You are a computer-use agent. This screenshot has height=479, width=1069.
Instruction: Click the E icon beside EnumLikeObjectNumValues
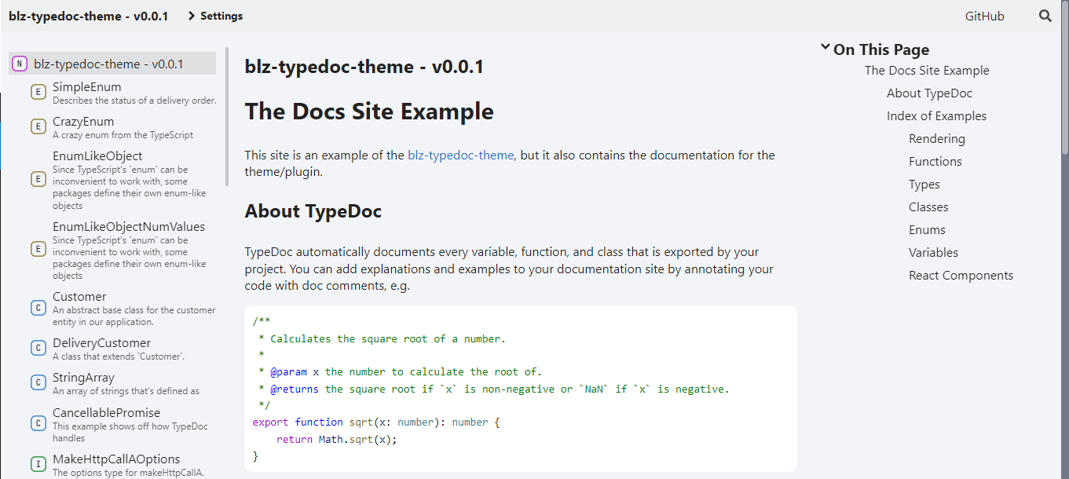click(x=38, y=250)
